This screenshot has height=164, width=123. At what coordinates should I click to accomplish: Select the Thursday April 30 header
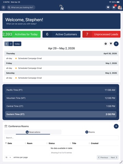[61, 54]
